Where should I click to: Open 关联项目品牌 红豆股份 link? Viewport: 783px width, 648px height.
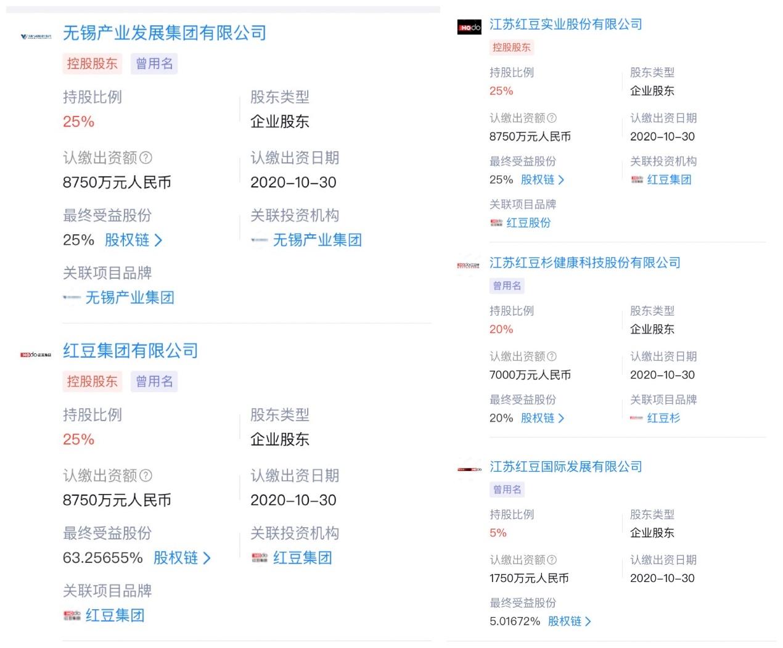[528, 223]
